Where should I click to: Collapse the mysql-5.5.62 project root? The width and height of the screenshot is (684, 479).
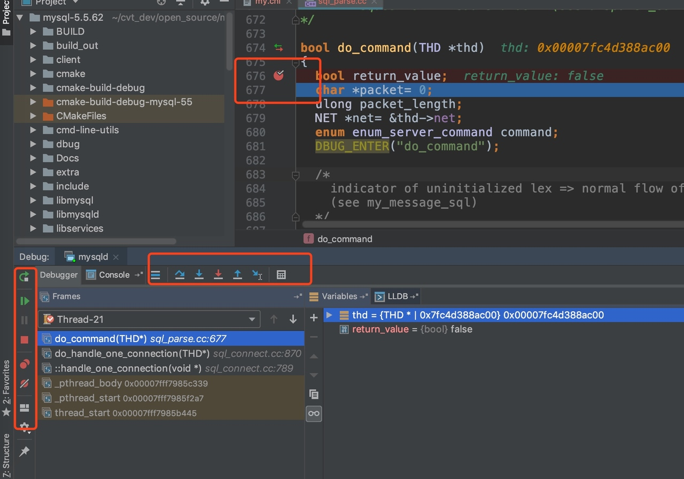click(x=20, y=18)
